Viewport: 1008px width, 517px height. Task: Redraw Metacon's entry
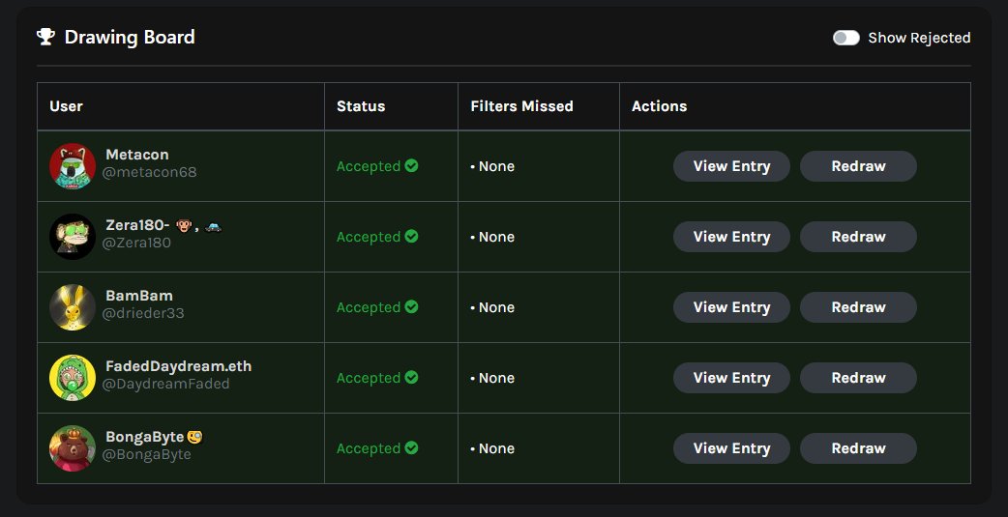coord(858,166)
